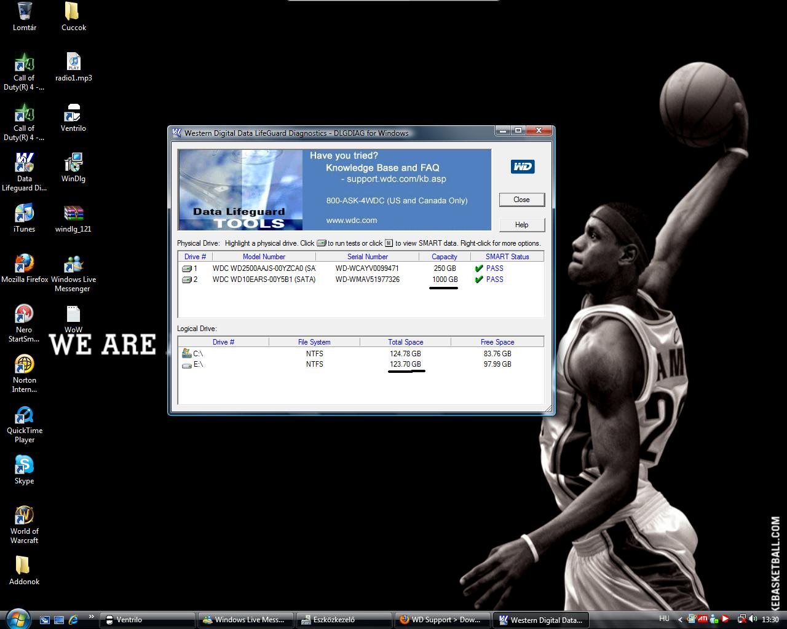787x629 pixels.
Task: Launch iTunes from desktop
Action: tap(25, 218)
